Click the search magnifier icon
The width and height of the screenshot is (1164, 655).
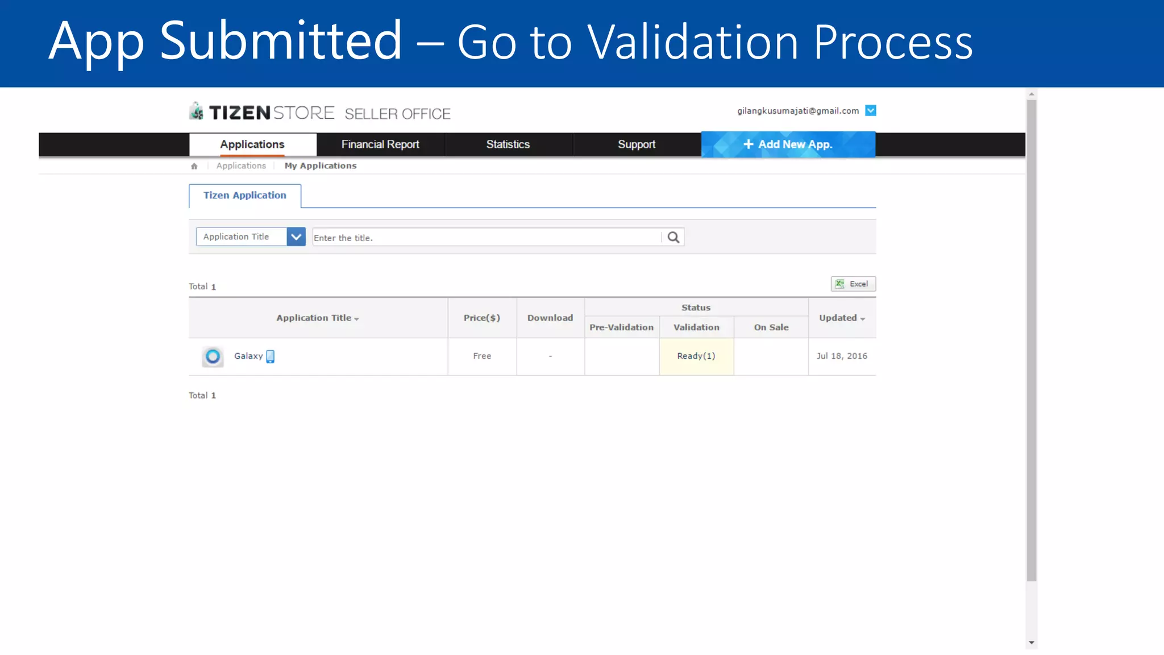(x=674, y=237)
